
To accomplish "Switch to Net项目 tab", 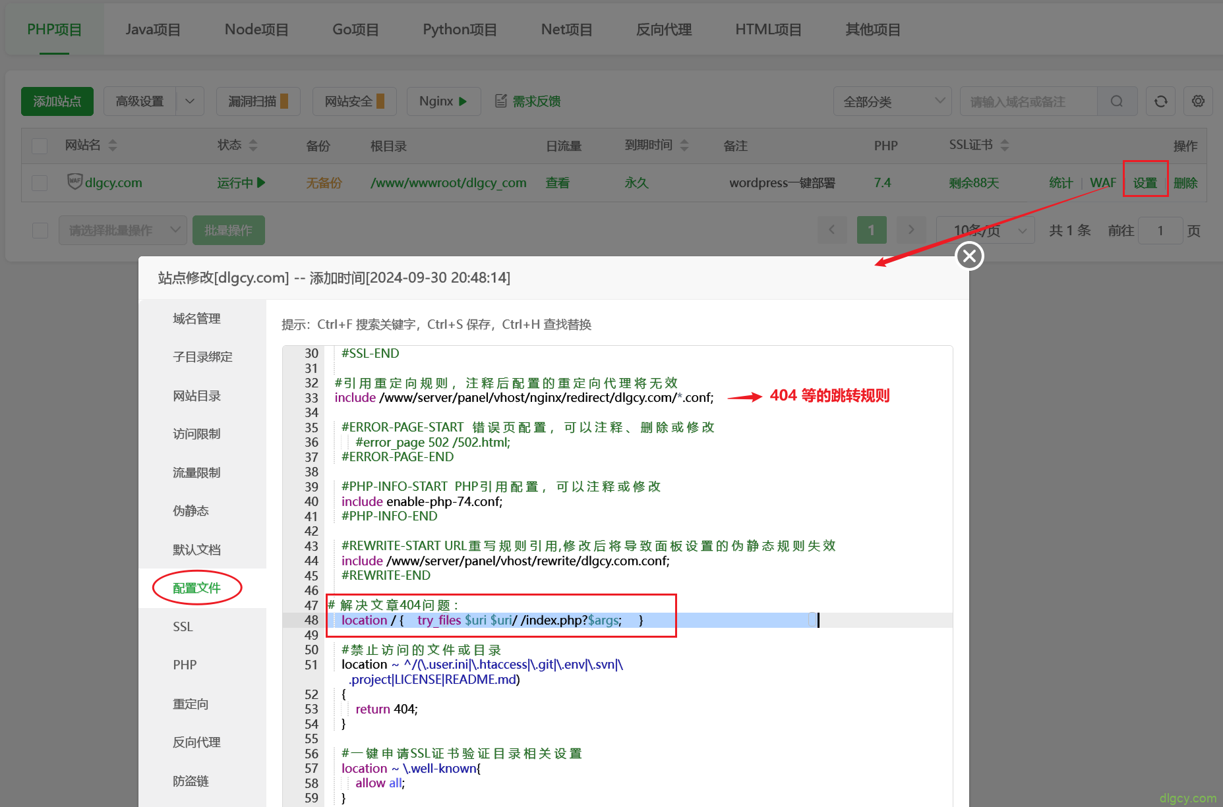I will point(566,30).
